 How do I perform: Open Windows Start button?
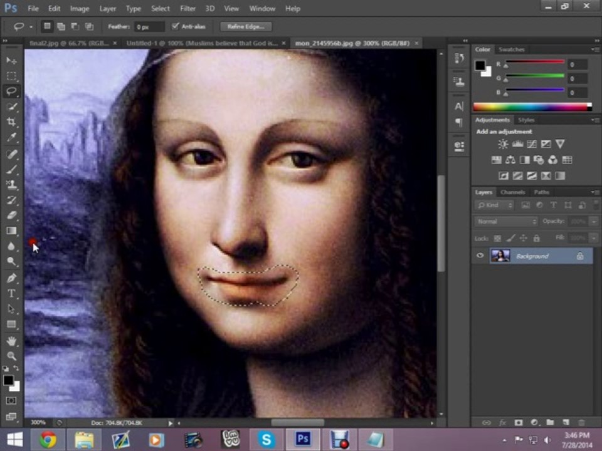click(x=15, y=440)
